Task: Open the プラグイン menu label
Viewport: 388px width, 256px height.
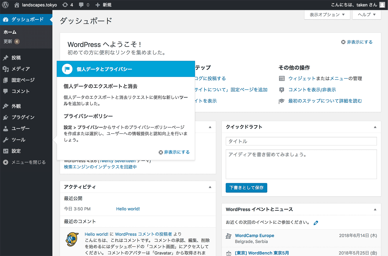Action: click(23, 117)
